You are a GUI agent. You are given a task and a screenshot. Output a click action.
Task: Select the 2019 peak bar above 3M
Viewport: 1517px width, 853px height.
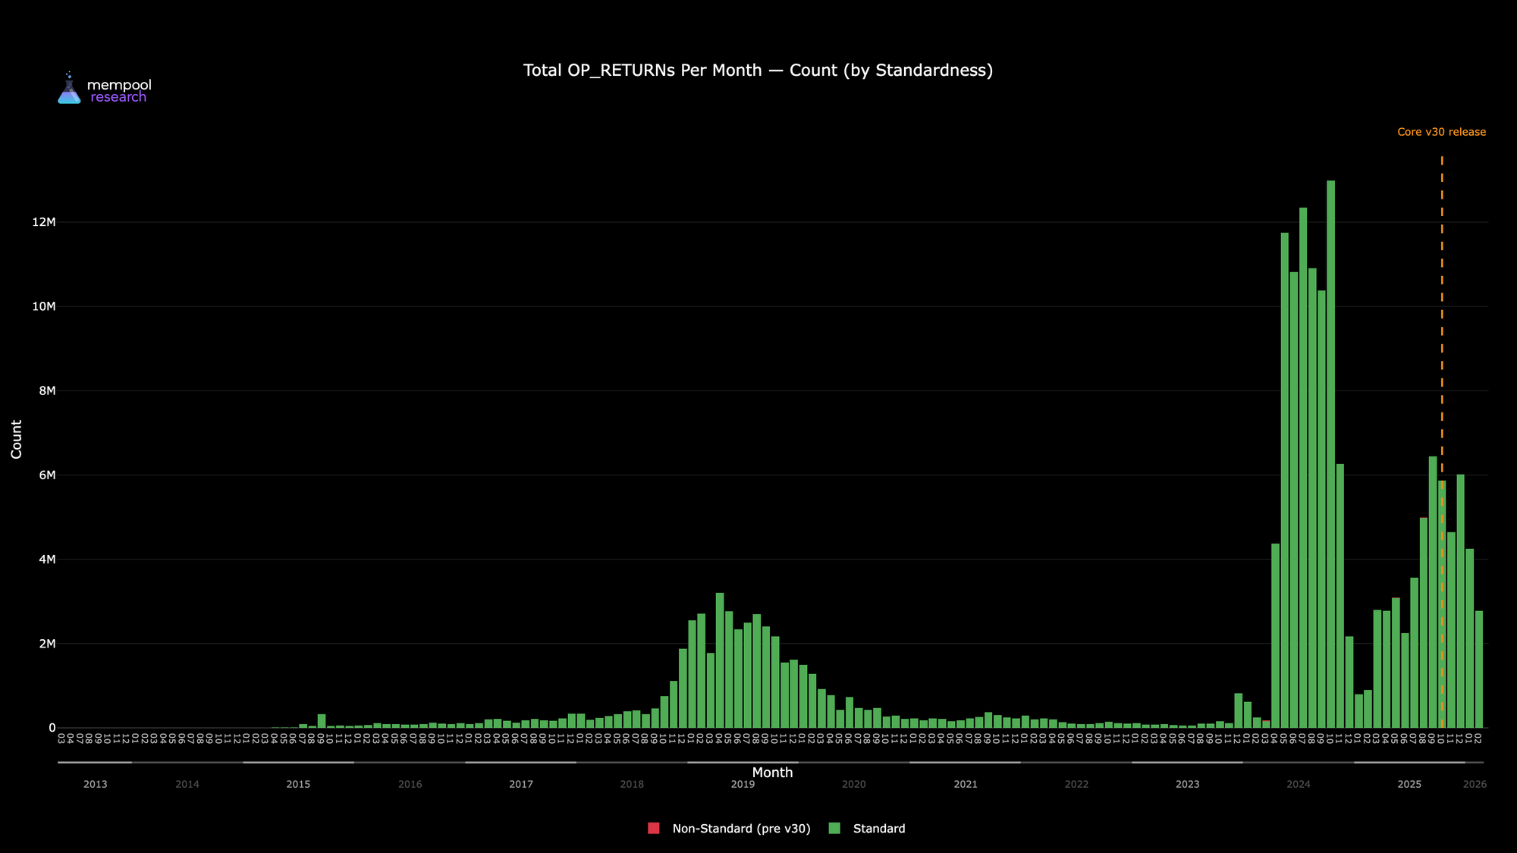[720, 660]
